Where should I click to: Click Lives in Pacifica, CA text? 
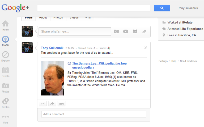tap(182, 35)
